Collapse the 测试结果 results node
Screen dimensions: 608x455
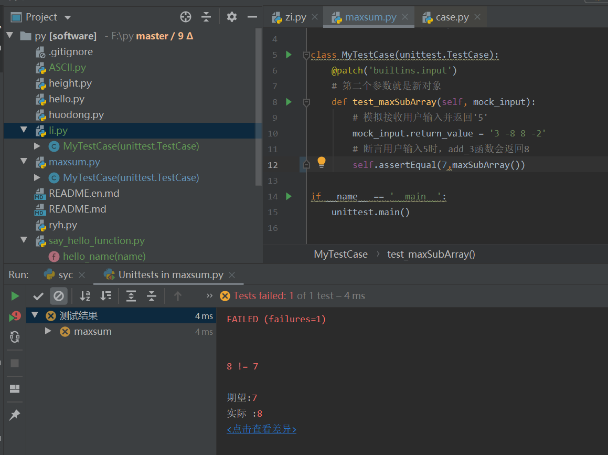click(x=35, y=315)
